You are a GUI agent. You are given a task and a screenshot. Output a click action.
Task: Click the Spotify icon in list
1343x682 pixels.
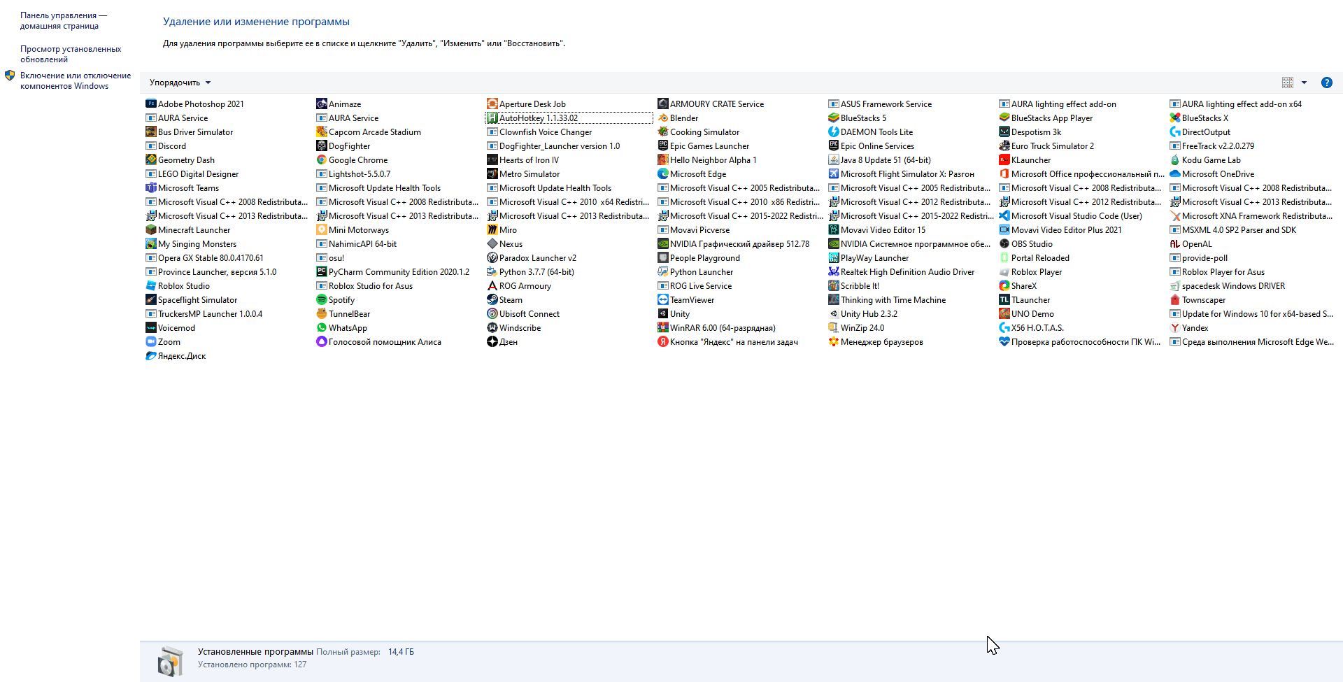click(x=321, y=299)
